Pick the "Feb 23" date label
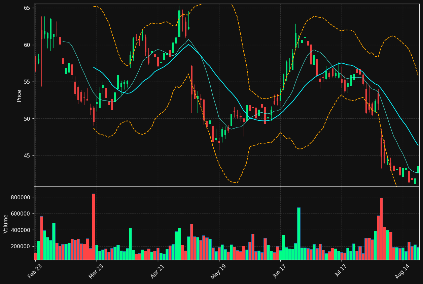 (35, 271)
